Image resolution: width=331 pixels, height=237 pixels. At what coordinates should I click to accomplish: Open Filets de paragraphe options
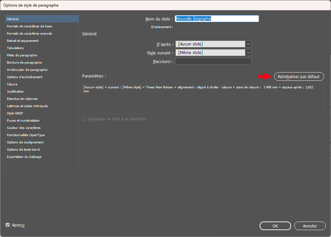pyautogui.click(x=22, y=55)
